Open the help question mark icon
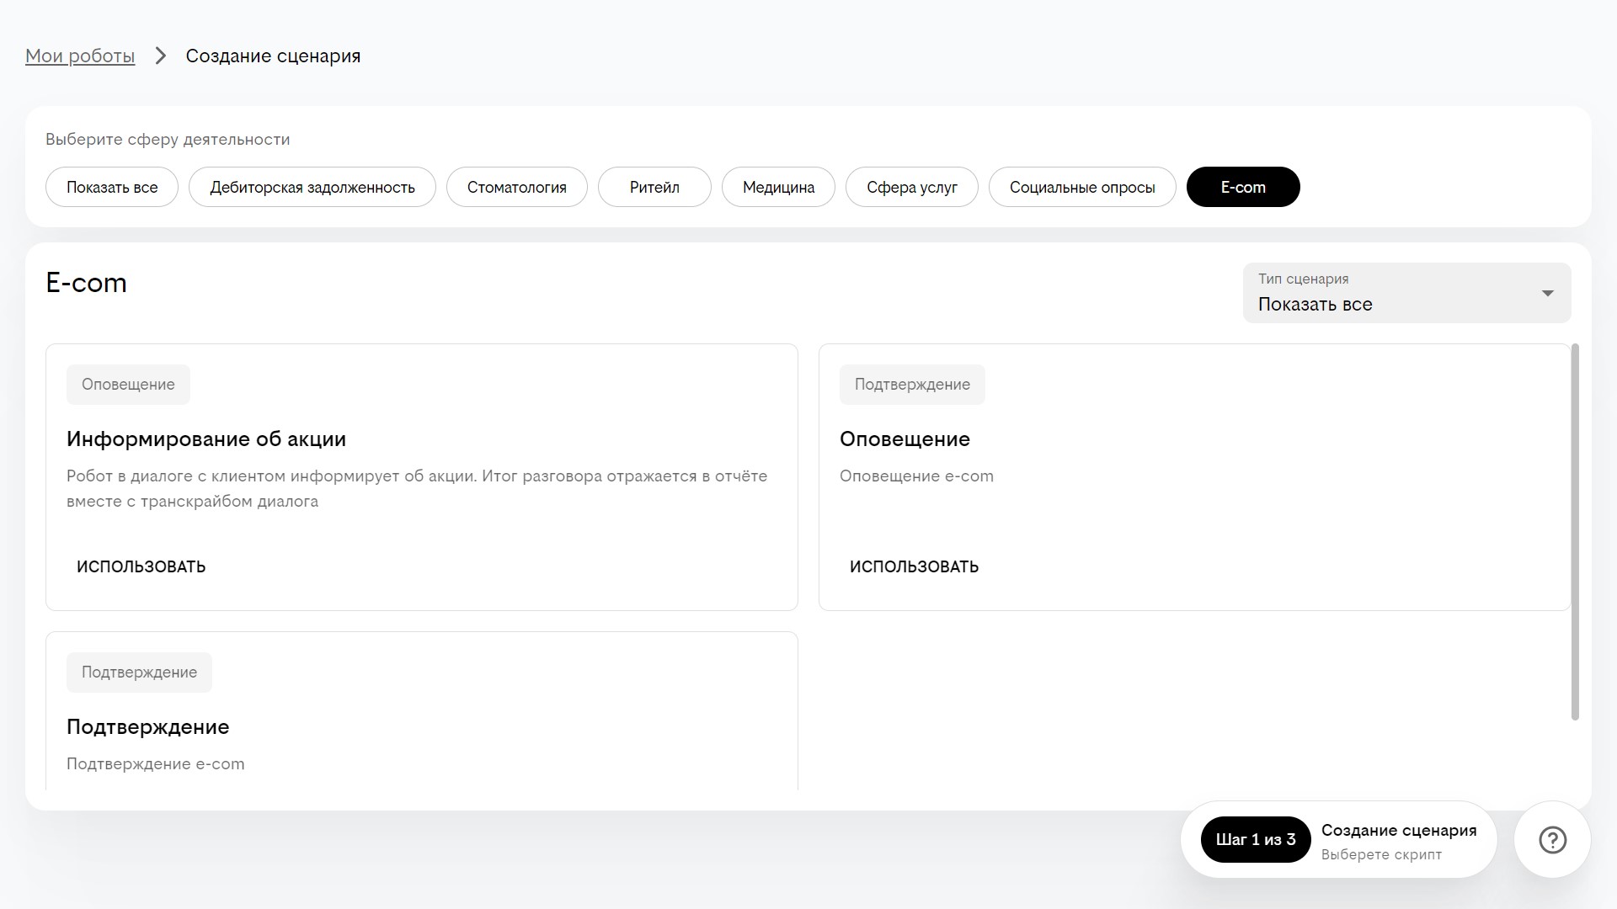 [x=1552, y=839]
